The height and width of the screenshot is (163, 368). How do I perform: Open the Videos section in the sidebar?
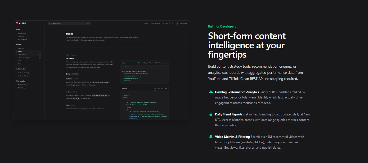pos(20,61)
